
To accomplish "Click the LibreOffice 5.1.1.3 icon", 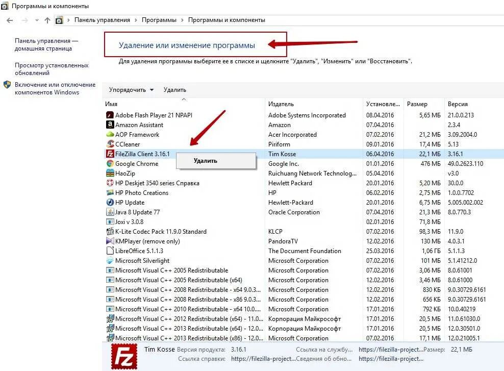I will coord(110,251).
